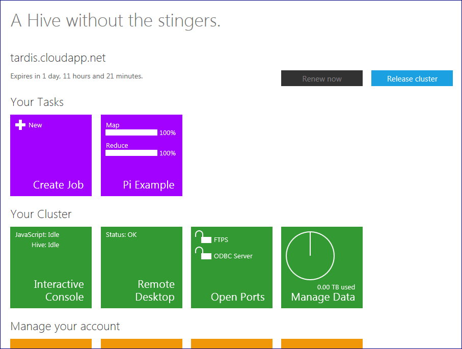The width and height of the screenshot is (462, 349).
Task: Click the Map progress bar
Action: [131, 132]
